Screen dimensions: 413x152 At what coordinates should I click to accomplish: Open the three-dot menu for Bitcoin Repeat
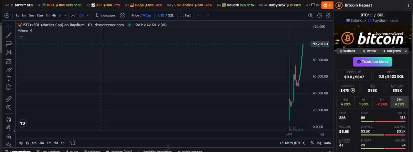pyautogui.click(x=408, y=5)
